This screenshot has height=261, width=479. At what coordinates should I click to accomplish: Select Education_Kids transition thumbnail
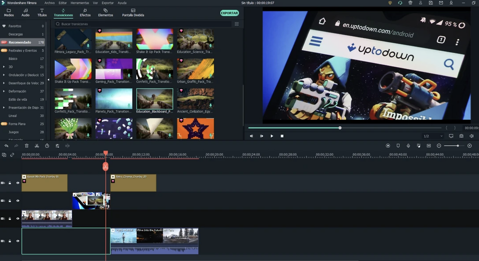(114, 39)
